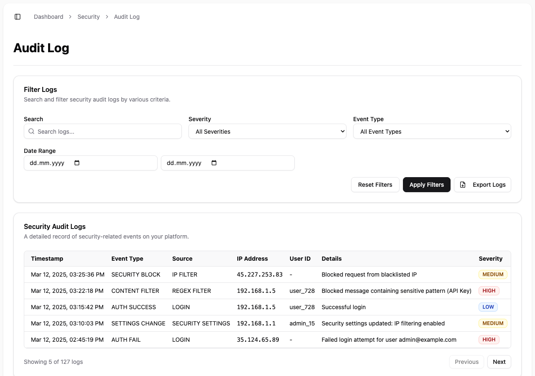Open the Severity dropdown

coord(267,131)
